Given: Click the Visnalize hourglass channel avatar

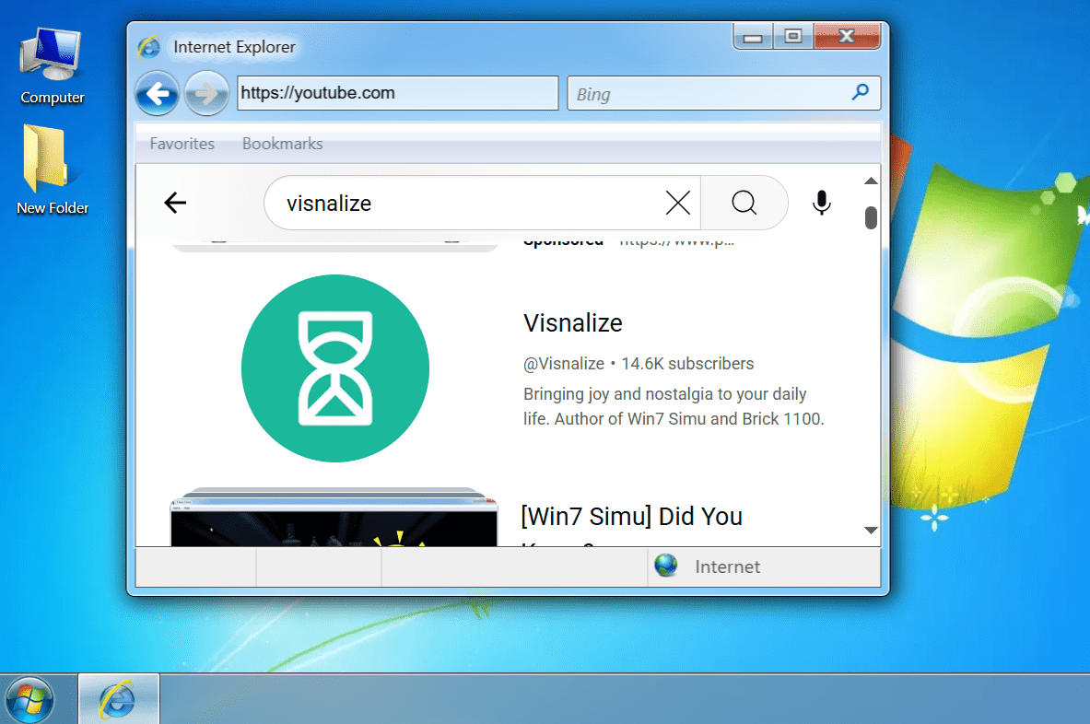Looking at the screenshot, I should 335,368.
